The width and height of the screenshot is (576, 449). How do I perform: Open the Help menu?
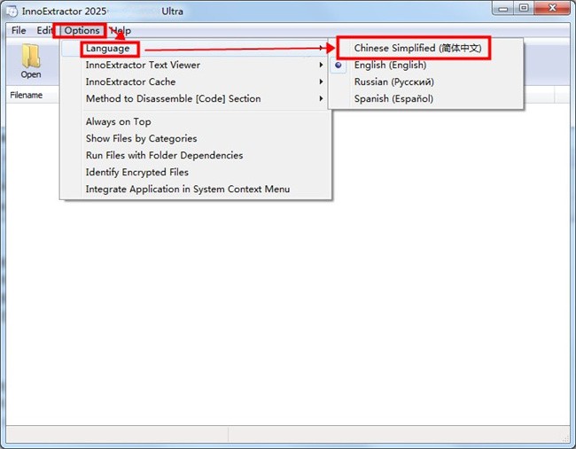(121, 30)
